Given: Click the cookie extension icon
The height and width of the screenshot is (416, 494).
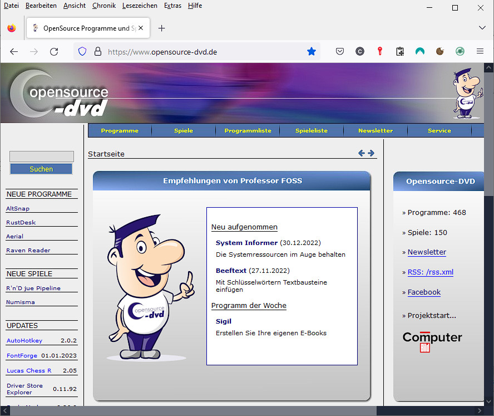Looking at the screenshot, I should [x=439, y=51].
